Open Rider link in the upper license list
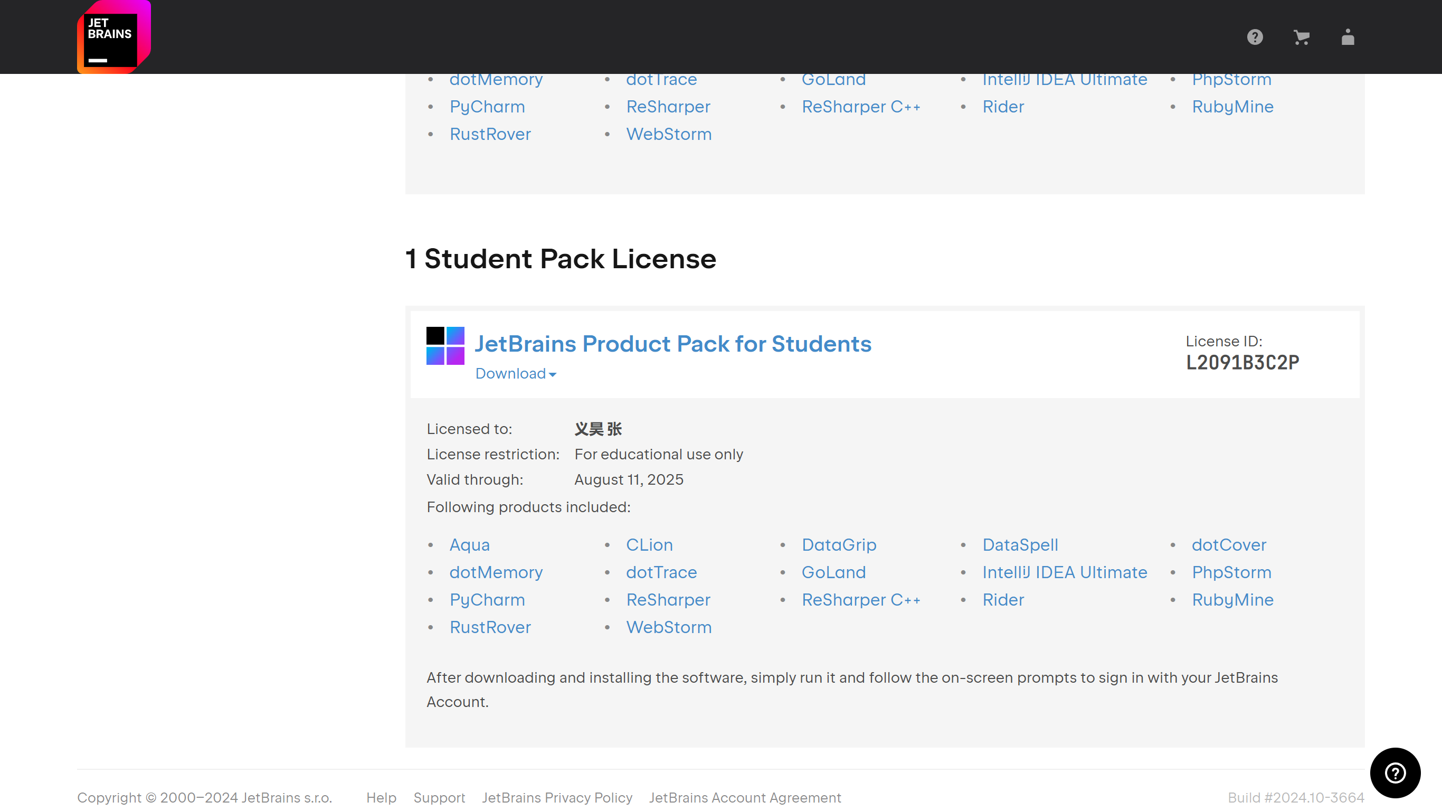Viewport: 1442px width, 811px height. 1003,107
